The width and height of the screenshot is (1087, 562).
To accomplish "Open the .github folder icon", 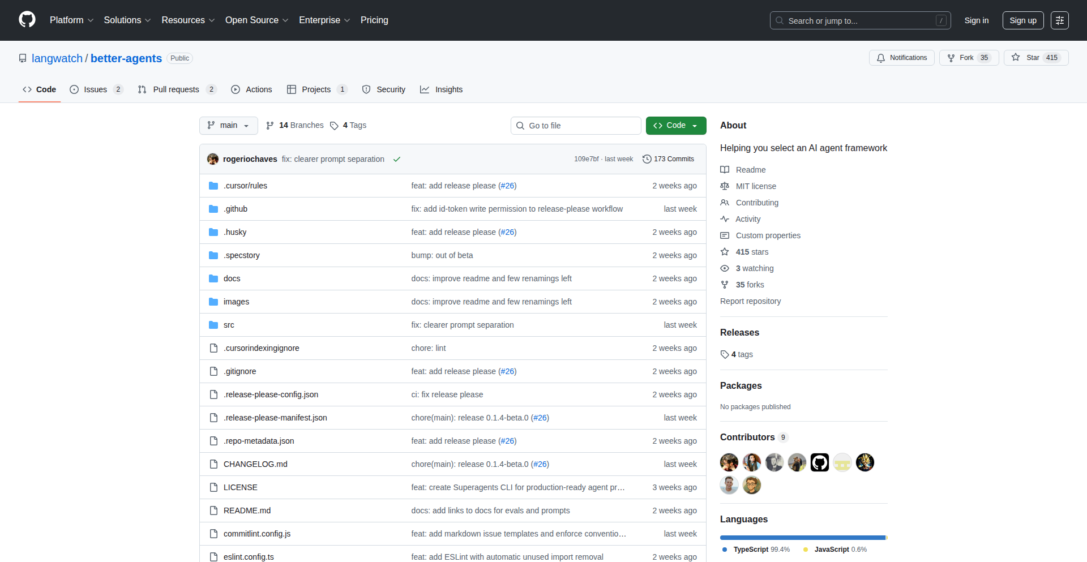I will point(213,208).
